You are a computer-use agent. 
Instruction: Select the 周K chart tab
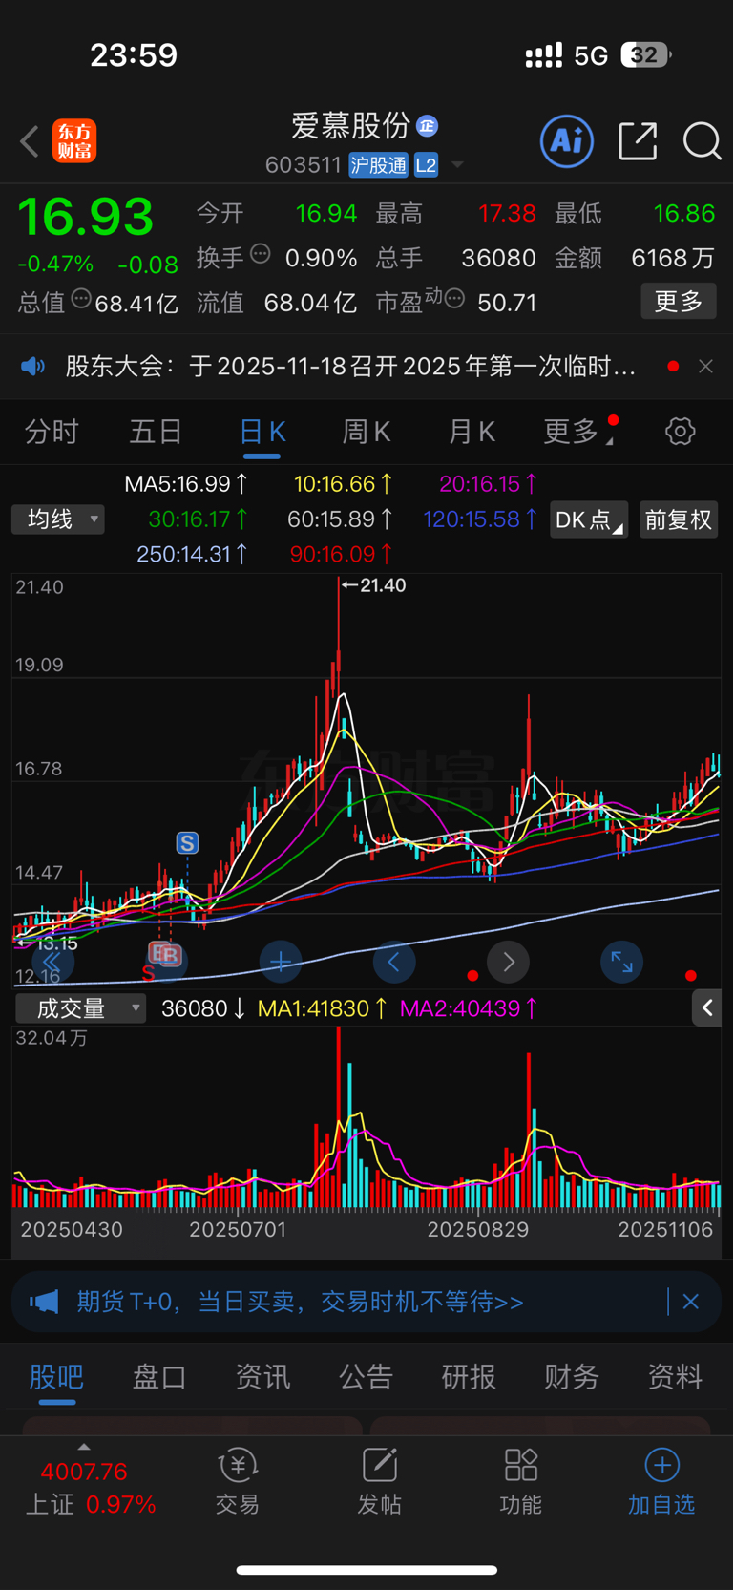[x=367, y=432]
